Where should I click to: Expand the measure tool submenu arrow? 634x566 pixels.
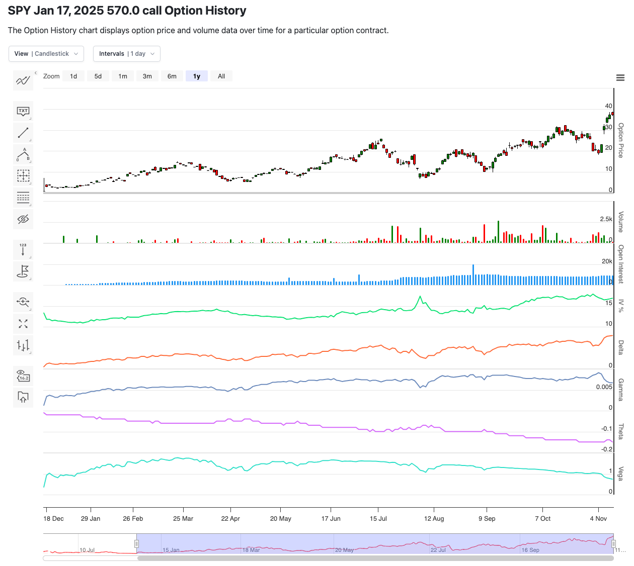point(30,183)
